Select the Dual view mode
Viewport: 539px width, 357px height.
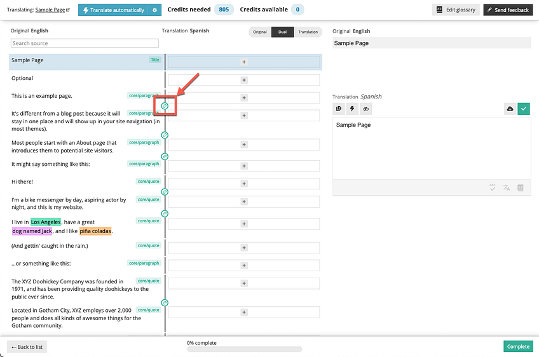point(282,32)
